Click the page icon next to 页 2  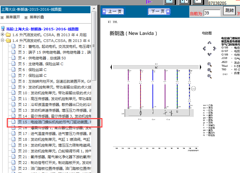pos(14,46)
